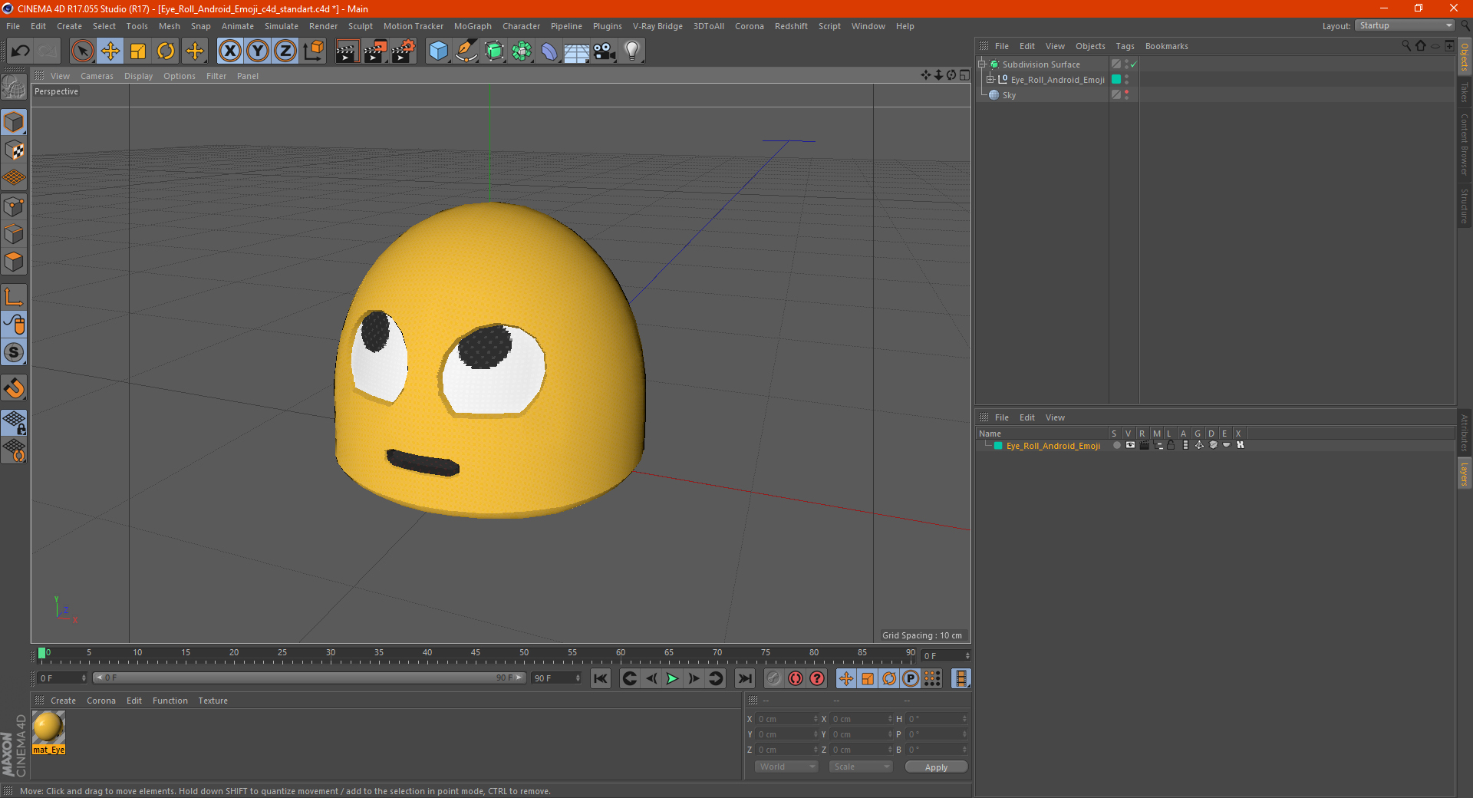The image size is (1473, 798).
Task: Click the 90 F end frame field
Action: [556, 678]
